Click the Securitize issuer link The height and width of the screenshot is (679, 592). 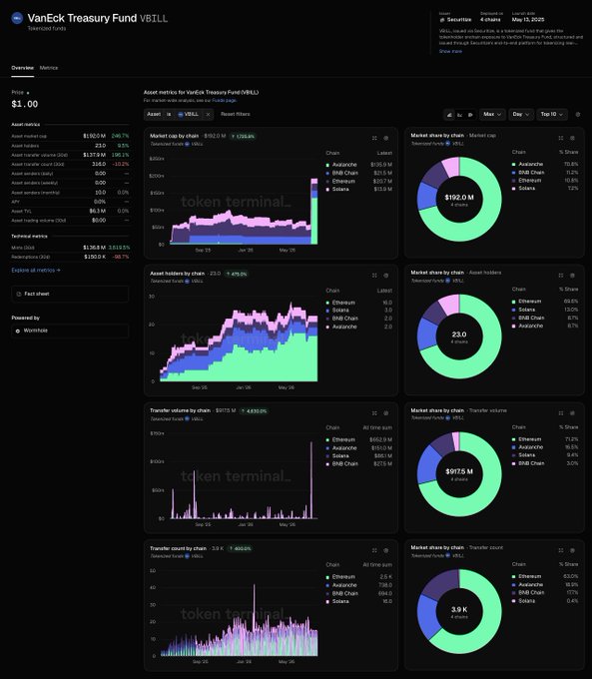[455, 20]
